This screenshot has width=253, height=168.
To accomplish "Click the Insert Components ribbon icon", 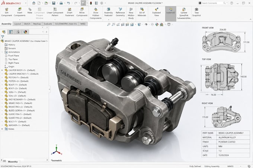I will [x=19, y=12].
